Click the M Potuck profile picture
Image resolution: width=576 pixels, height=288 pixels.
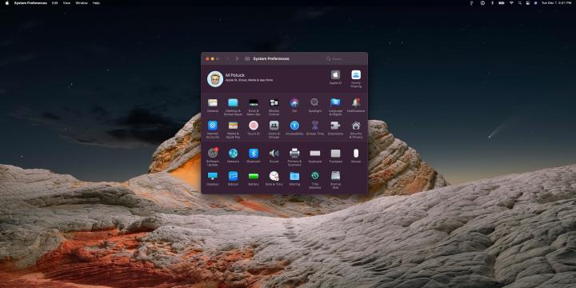point(215,79)
